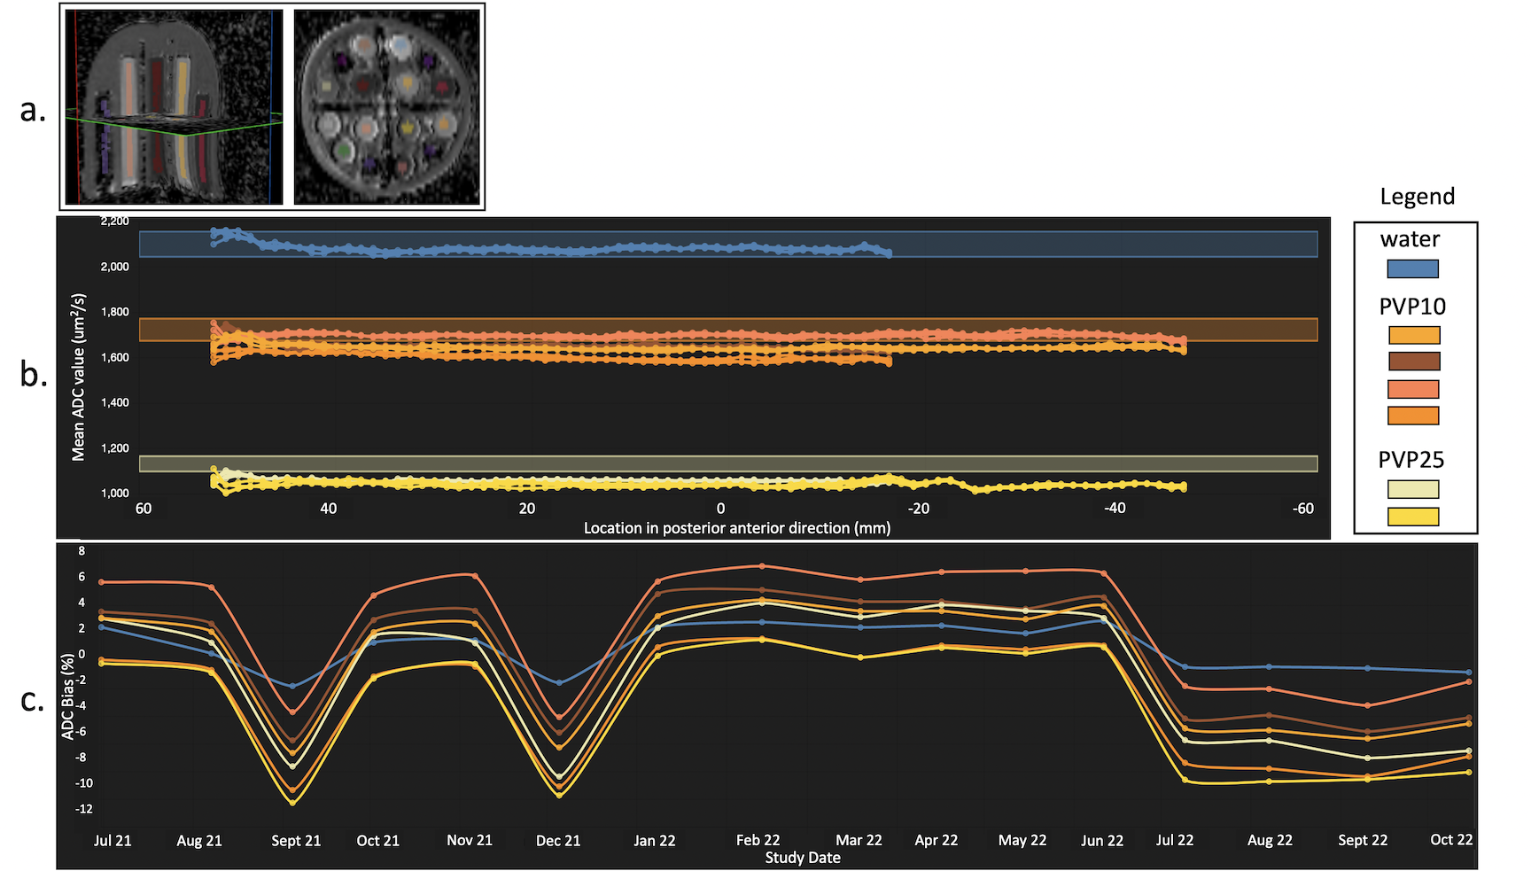Click the bright yellow PVP25 swatch
This screenshot has width=1531, height=871.
click(1413, 517)
